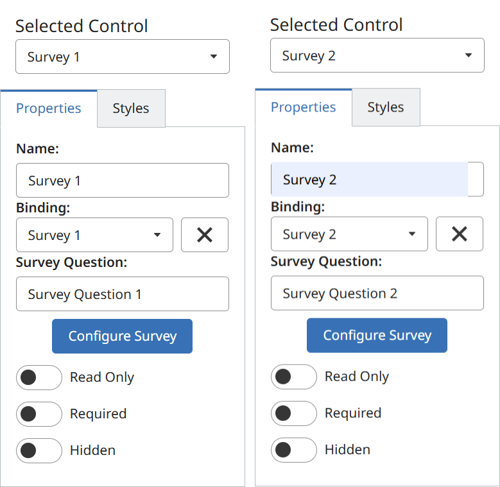Viewport: 500px width, 487px height.
Task: Click the Name field containing Survey 1
Action: coord(122,180)
